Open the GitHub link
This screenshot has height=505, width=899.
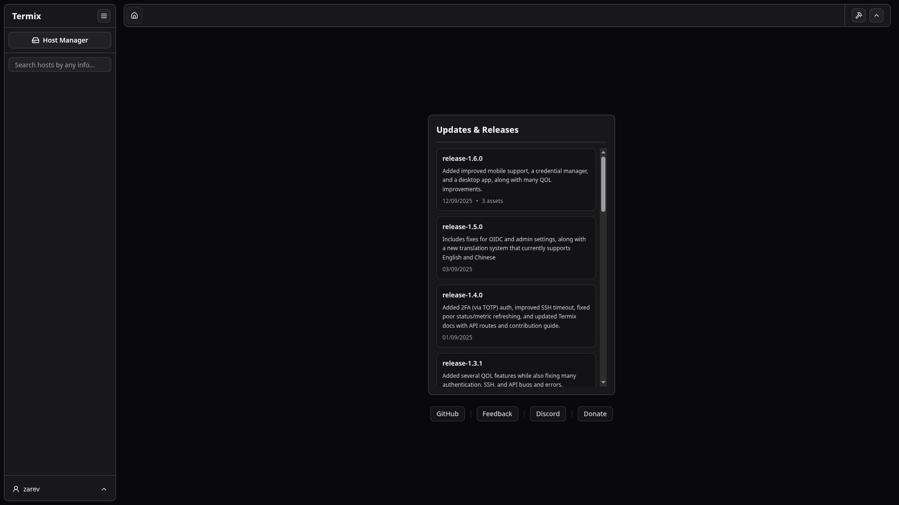[x=448, y=414]
